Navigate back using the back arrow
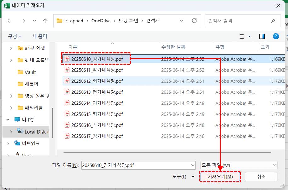 [9, 21]
